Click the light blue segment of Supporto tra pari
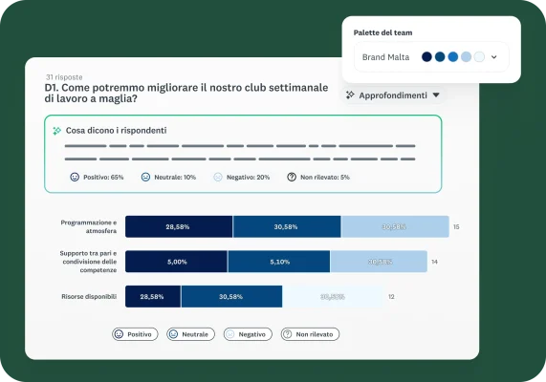Screen dimensions: 546x382 [379, 262]
